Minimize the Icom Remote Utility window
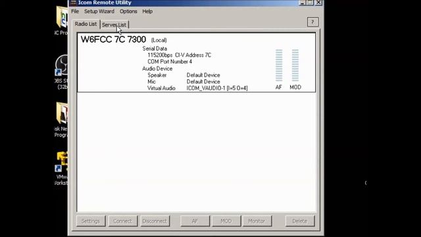 tap(303, 3)
